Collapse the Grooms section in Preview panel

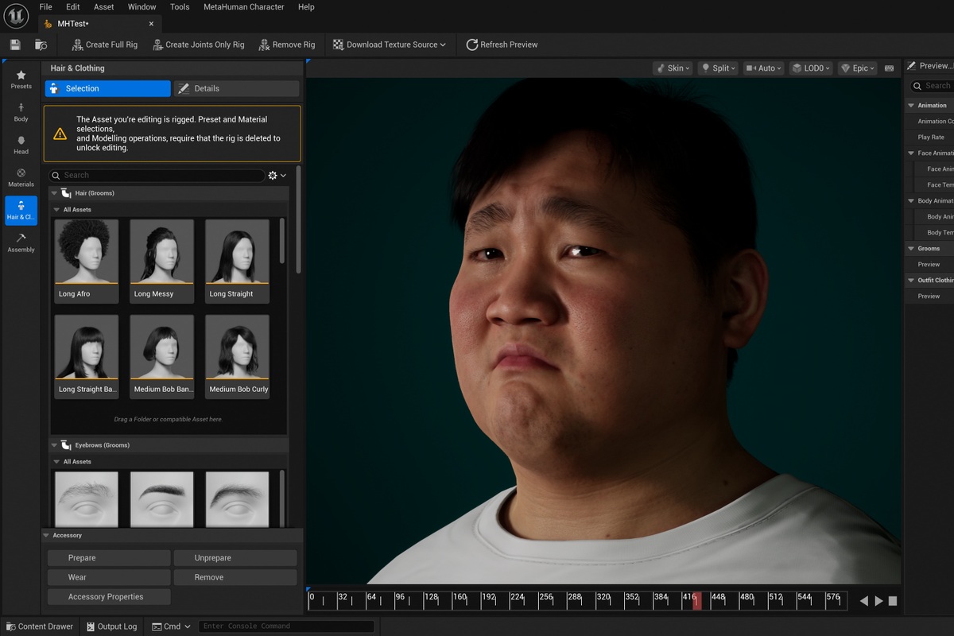tap(911, 249)
